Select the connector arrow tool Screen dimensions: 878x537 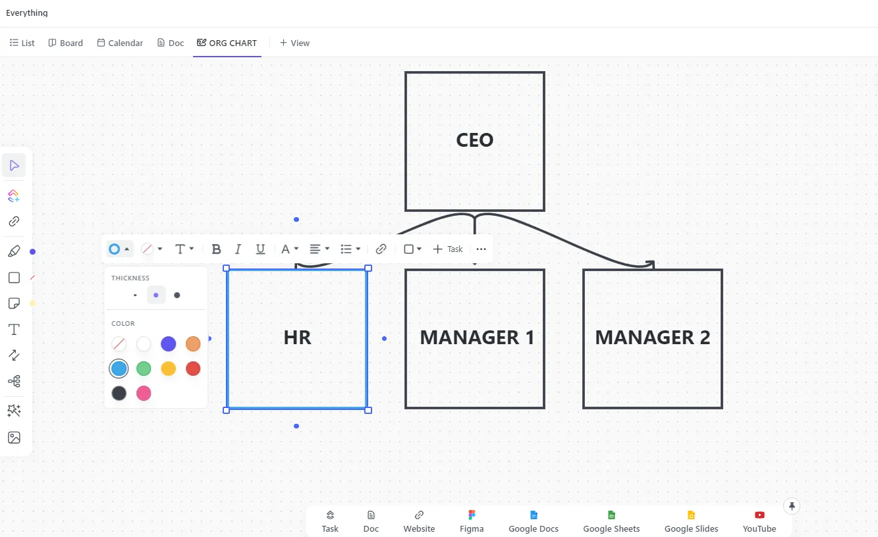click(14, 355)
